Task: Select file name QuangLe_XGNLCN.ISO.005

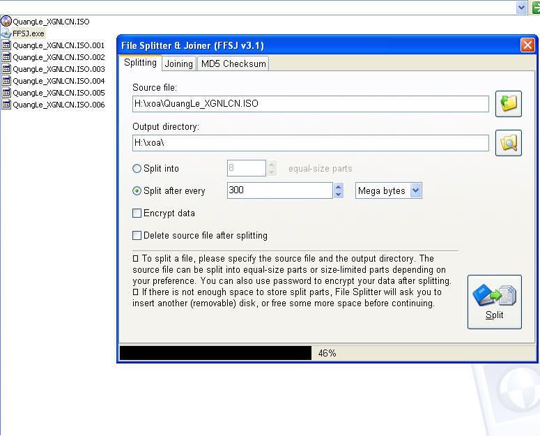Action: 59,93
